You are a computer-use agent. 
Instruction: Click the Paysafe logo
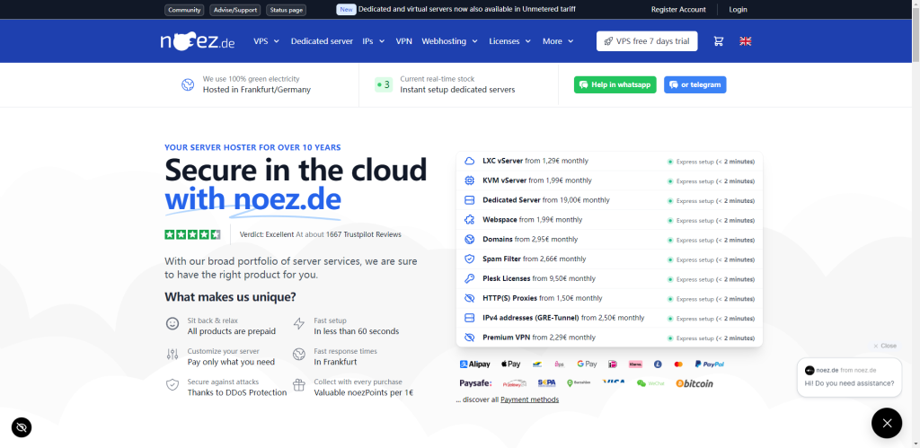tap(475, 383)
